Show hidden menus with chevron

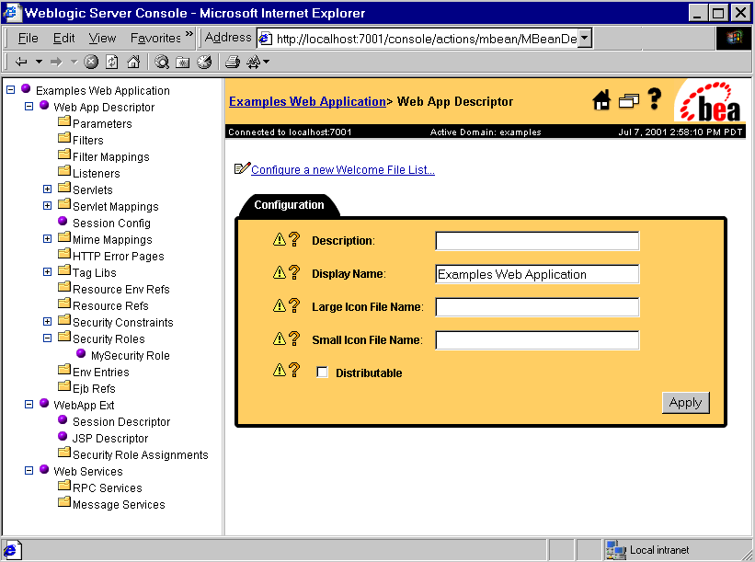pos(189,34)
